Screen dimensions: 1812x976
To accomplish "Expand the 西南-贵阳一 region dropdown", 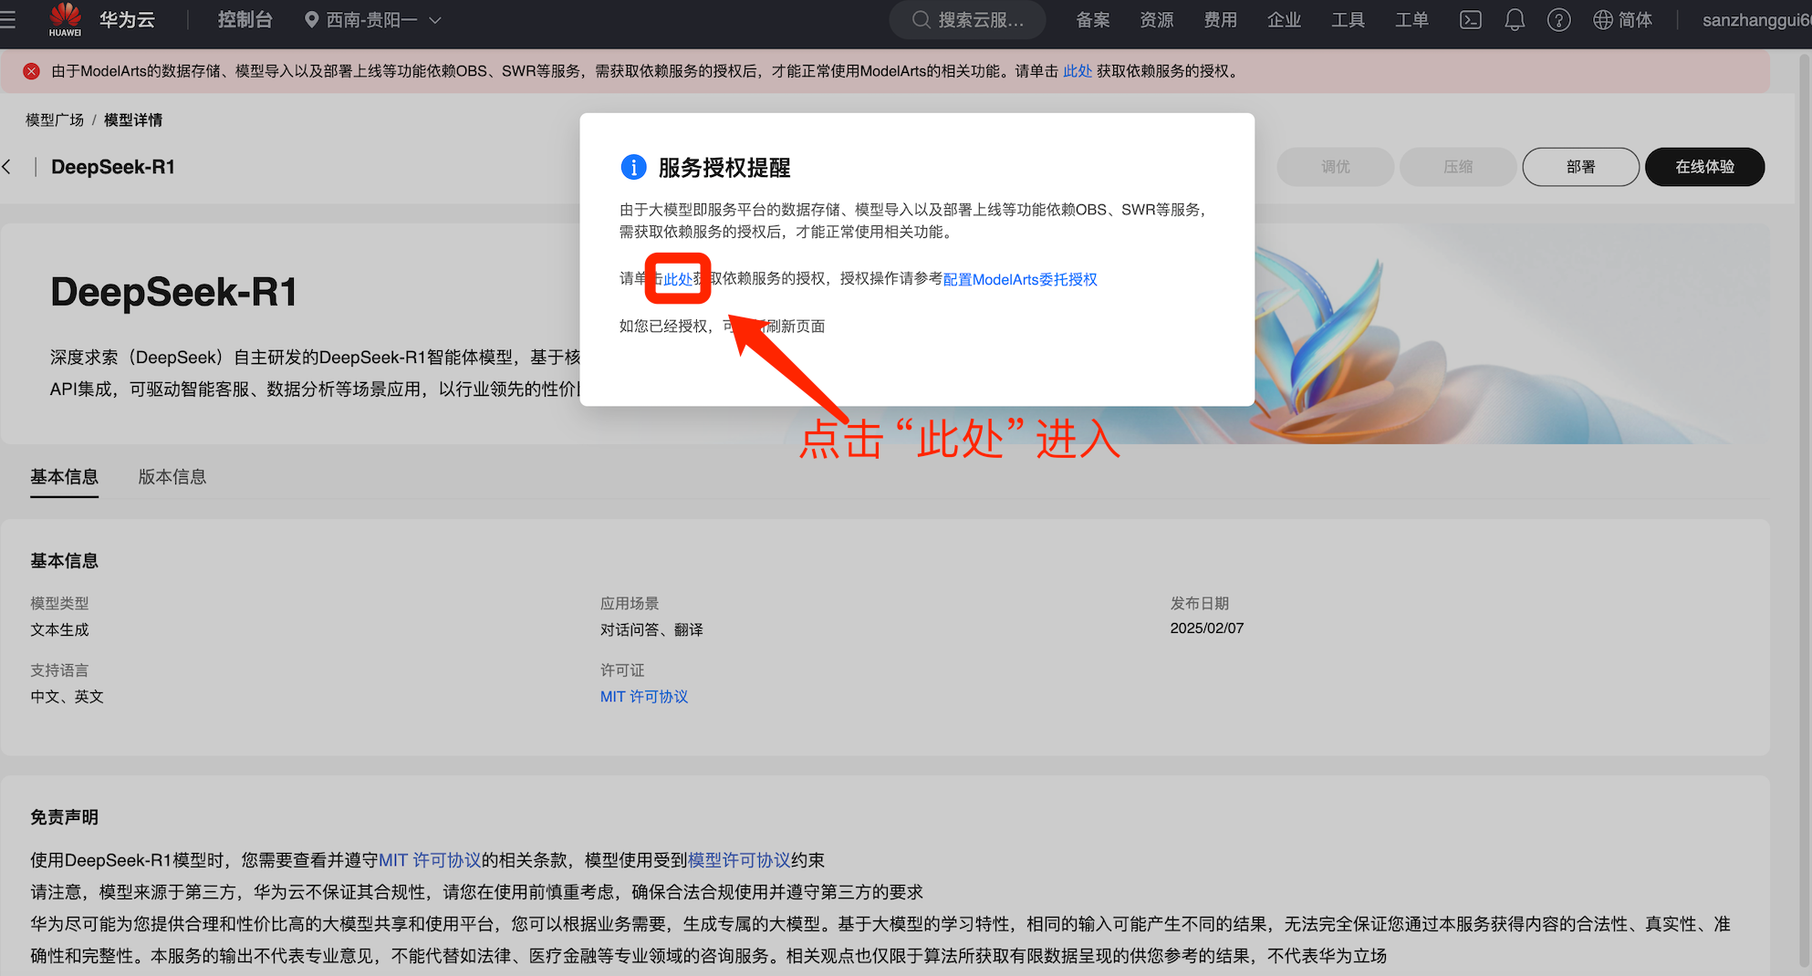I will pos(372,20).
